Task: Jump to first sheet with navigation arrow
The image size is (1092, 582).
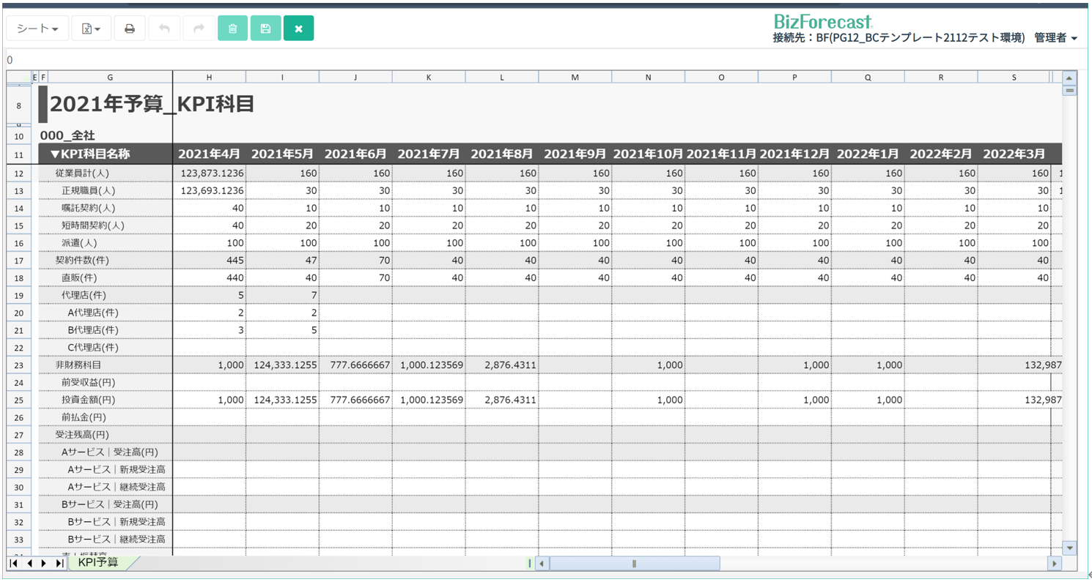Action: tap(14, 563)
